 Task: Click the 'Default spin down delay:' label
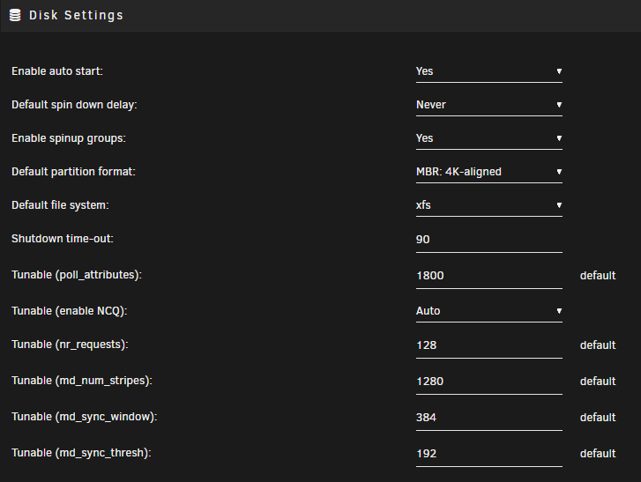pos(74,105)
